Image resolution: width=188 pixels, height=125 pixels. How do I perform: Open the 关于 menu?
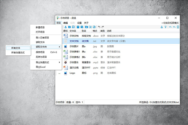(x=86, y=23)
